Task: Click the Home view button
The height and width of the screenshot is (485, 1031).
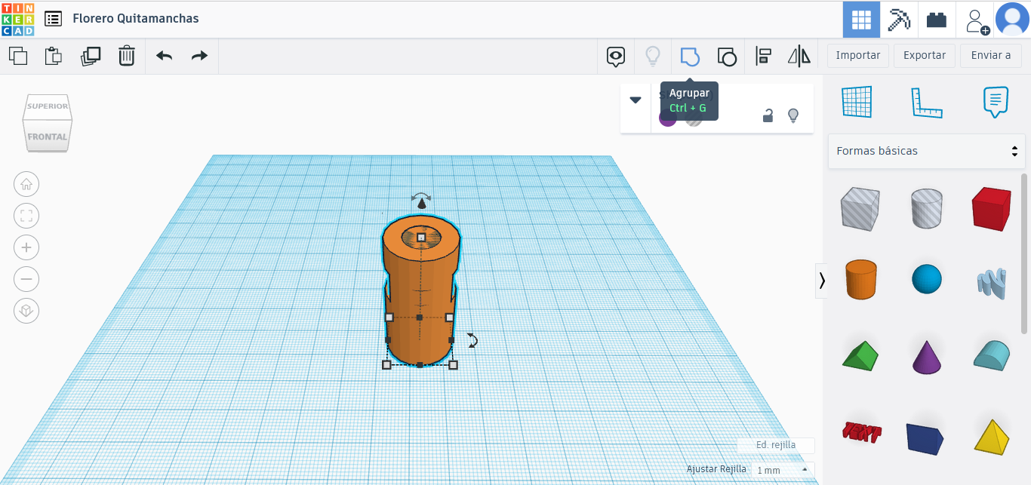Action: [26, 183]
